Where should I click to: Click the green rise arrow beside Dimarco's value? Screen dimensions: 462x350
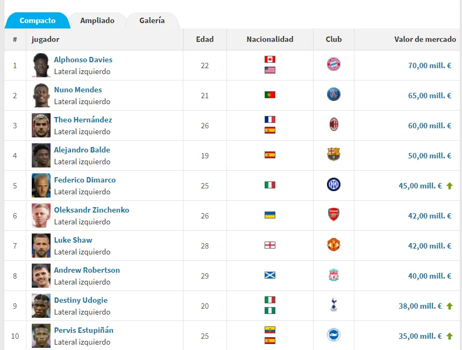click(451, 185)
